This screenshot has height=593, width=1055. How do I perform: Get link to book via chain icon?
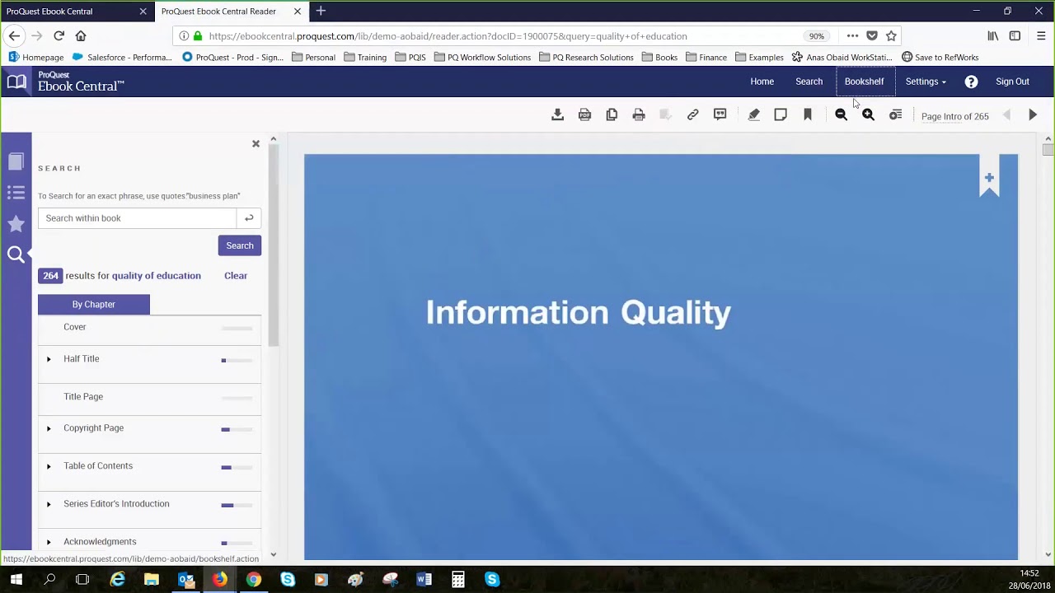point(693,115)
